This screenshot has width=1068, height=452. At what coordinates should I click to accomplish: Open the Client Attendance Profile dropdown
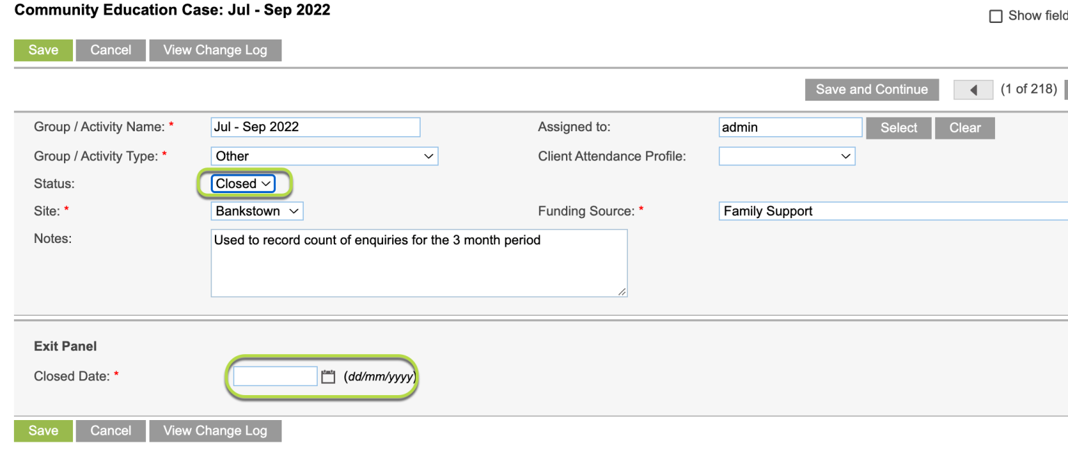pos(786,156)
